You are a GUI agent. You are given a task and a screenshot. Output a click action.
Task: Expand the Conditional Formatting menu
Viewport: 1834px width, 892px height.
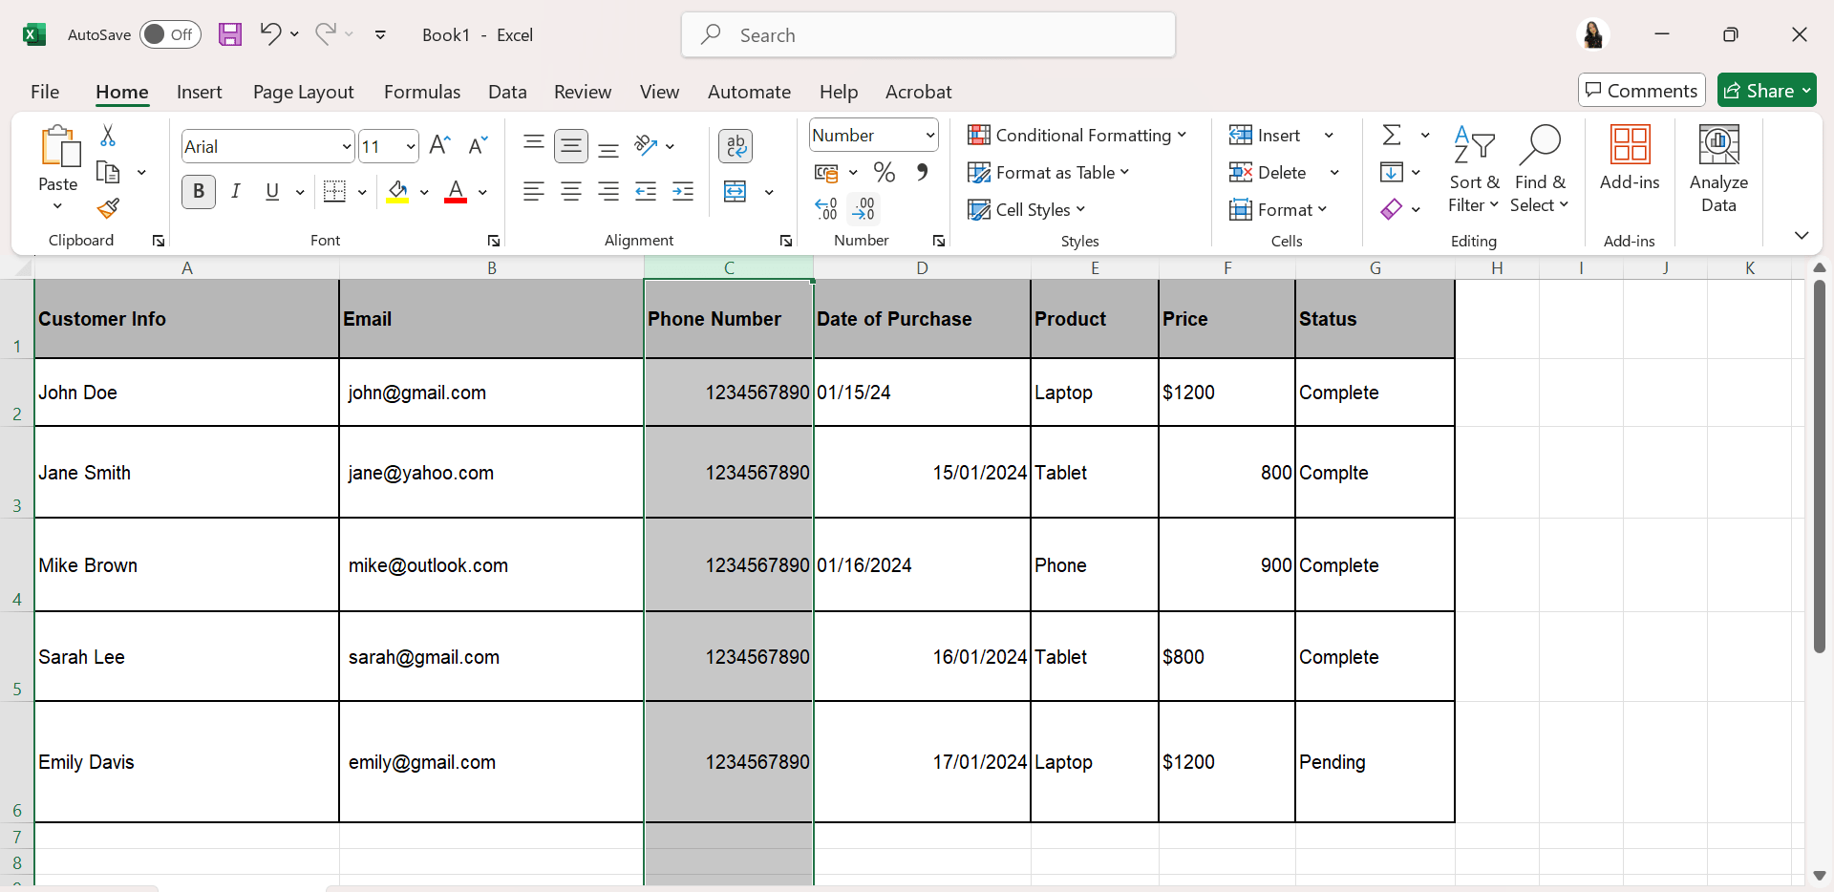pos(1077,136)
